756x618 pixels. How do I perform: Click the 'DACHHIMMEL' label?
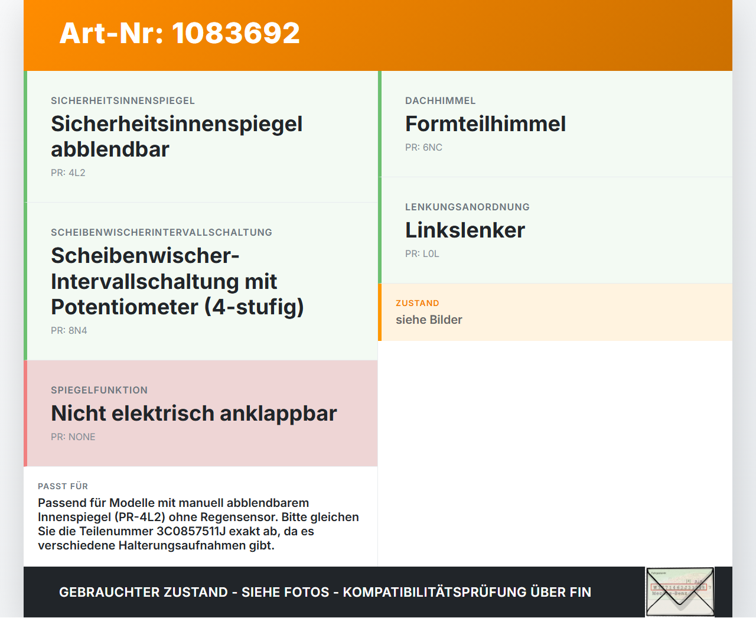tap(440, 100)
